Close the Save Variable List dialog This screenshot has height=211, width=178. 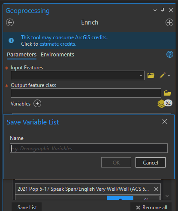[x=165, y=121]
